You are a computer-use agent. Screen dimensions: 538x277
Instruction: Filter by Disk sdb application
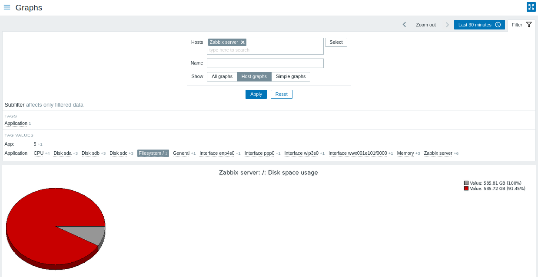pyautogui.click(x=90, y=153)
